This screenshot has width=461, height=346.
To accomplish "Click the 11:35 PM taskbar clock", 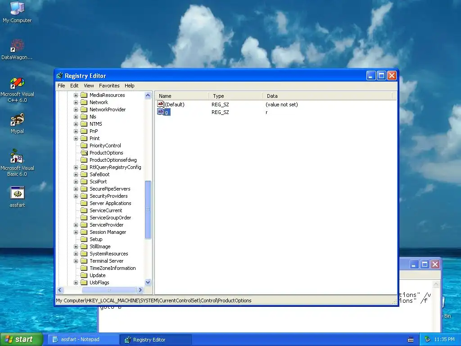I will coord(444,339).
